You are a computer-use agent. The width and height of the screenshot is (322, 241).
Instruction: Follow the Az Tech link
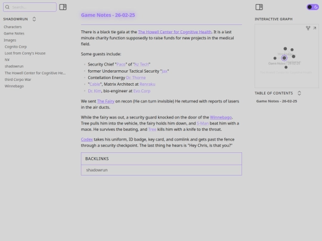[141, 64]
